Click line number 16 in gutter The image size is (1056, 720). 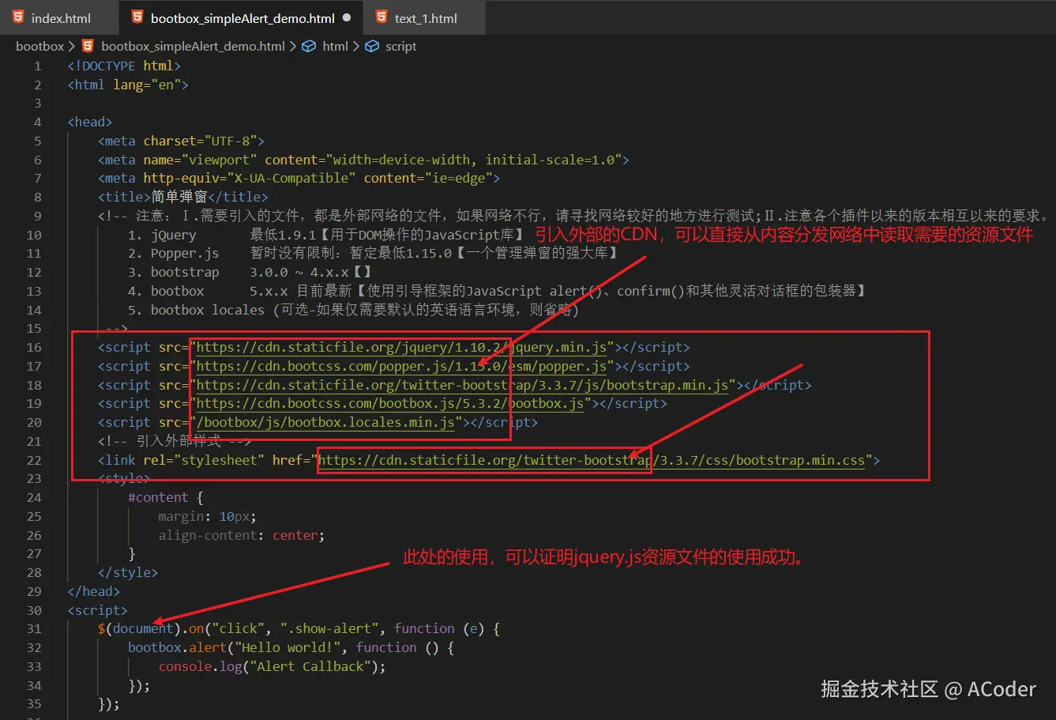pos(34,347)
